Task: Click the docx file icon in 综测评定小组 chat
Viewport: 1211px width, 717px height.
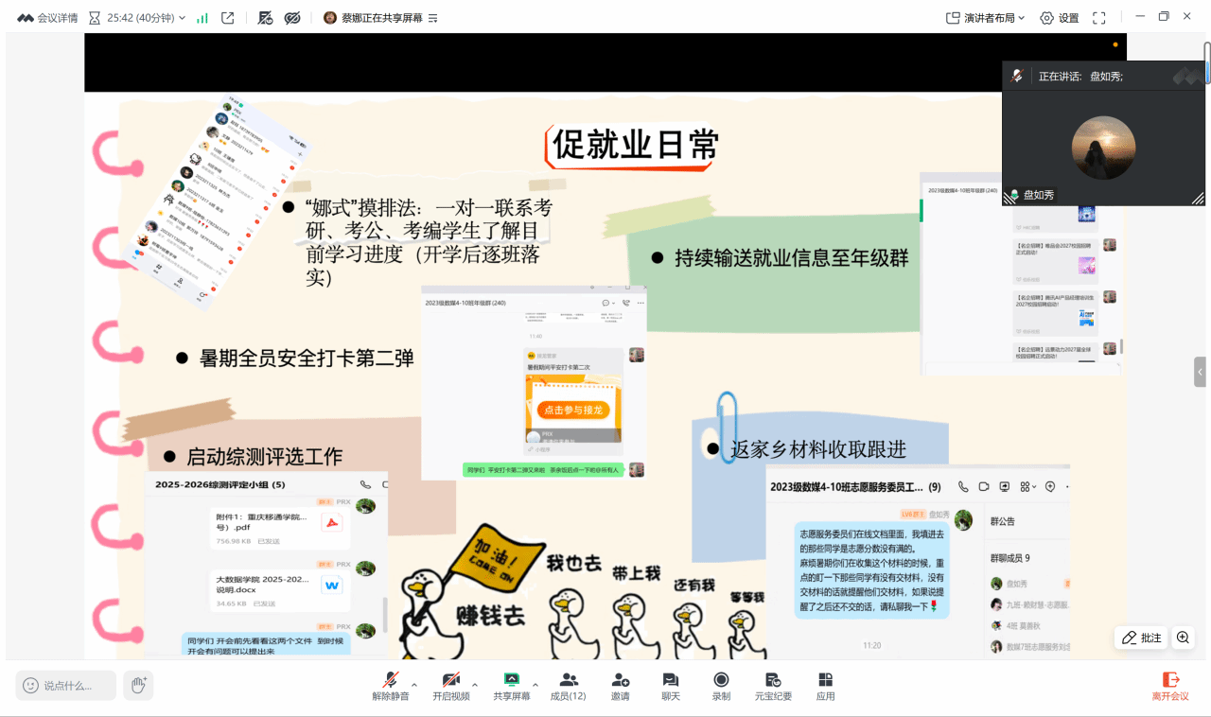Action: click(x=331, y=586)
